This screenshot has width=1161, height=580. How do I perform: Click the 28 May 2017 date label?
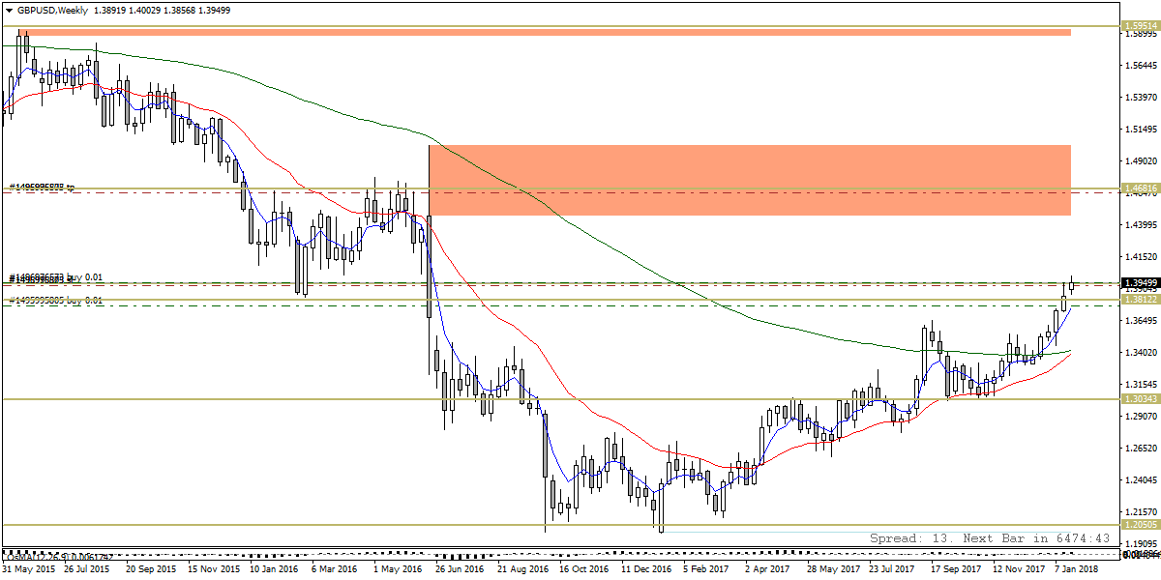click(x=835, y=570)
